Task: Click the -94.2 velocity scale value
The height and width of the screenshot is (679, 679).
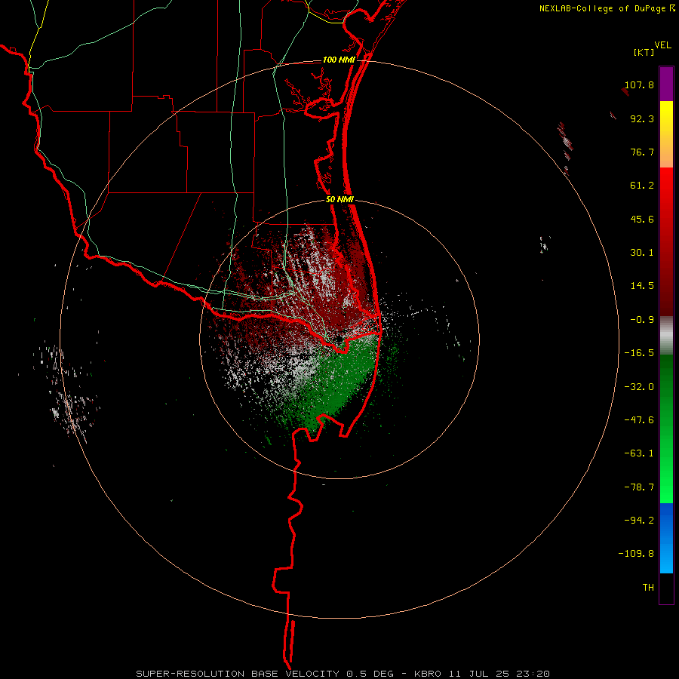Action: point(639,520)
